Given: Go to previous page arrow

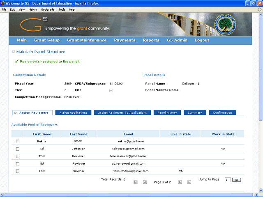Looking at the screenshot, I should click(145, 182).
